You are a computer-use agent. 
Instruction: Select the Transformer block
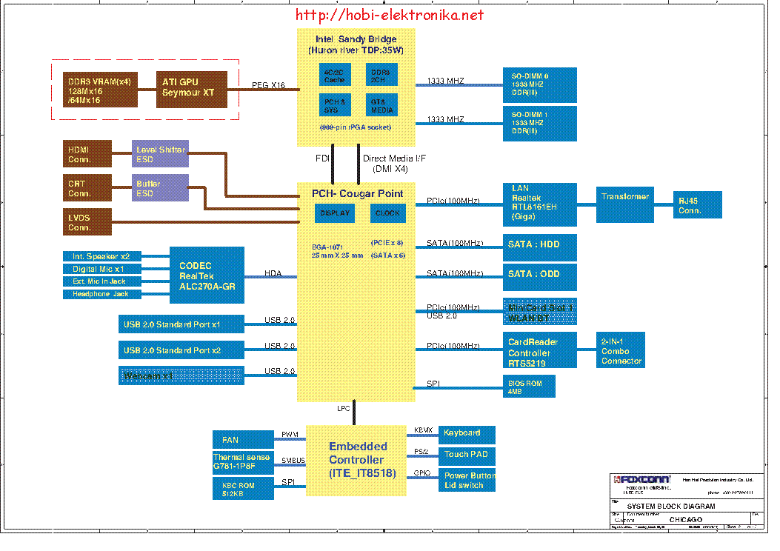(x=624, y=204)
